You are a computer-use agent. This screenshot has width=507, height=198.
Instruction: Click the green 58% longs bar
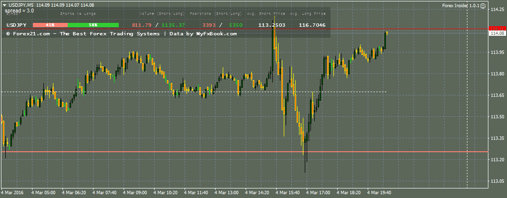(93, 25)
